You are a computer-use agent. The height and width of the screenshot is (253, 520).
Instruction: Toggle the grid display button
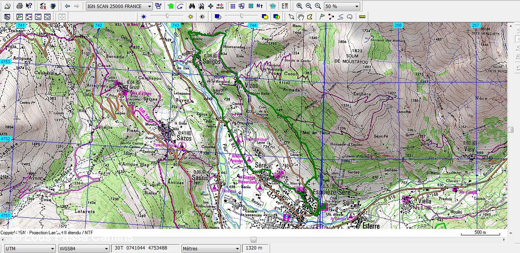coord(232,6)
